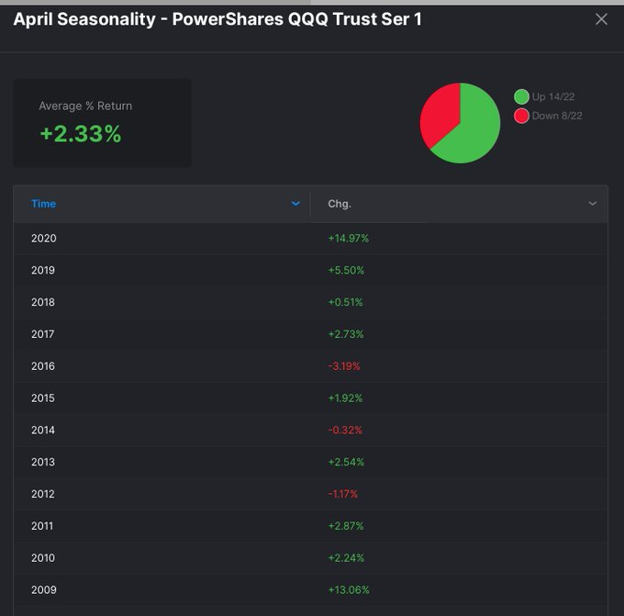Select the 2016 row year cell
Image resolution: width=624 pixels, height=616 pixels.
pos(43,366)
